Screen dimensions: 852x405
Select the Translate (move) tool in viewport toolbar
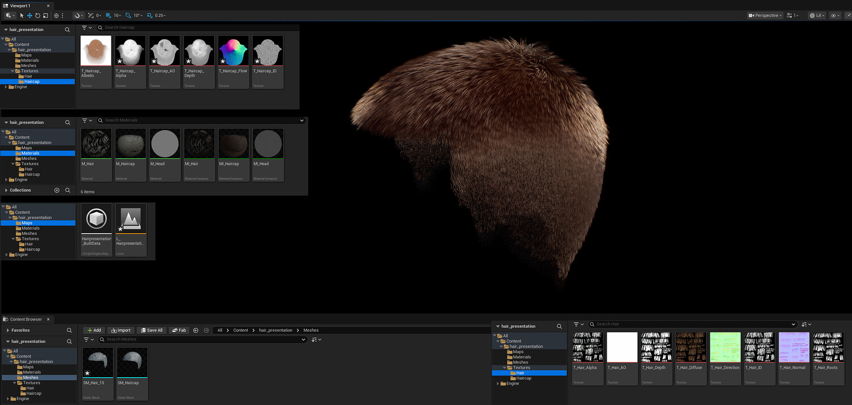tap(30, 16)
